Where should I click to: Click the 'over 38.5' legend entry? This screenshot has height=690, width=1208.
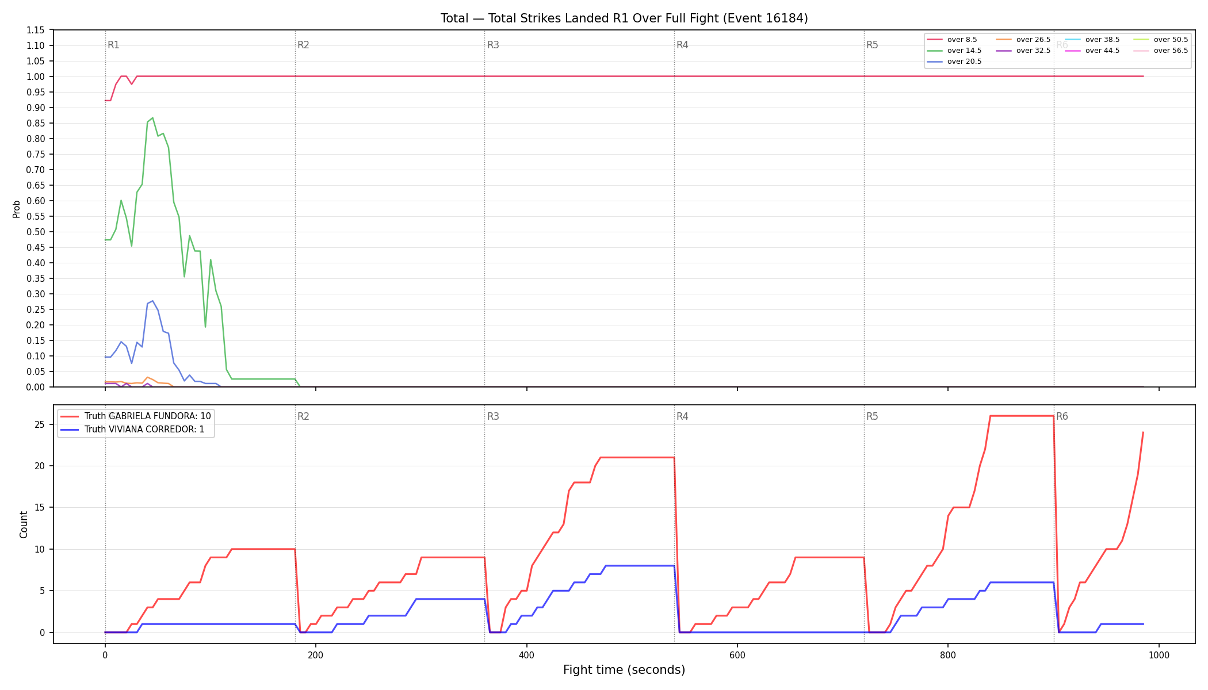point(1092,40)
